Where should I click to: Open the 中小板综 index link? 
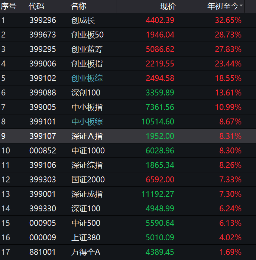click(87, 122)
